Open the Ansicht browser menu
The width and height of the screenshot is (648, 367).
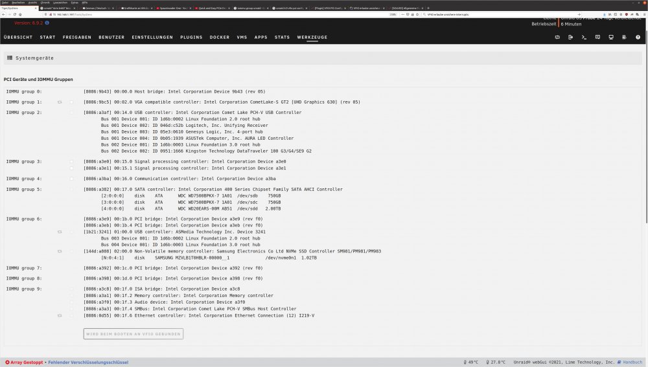click(x=32, y=3)
